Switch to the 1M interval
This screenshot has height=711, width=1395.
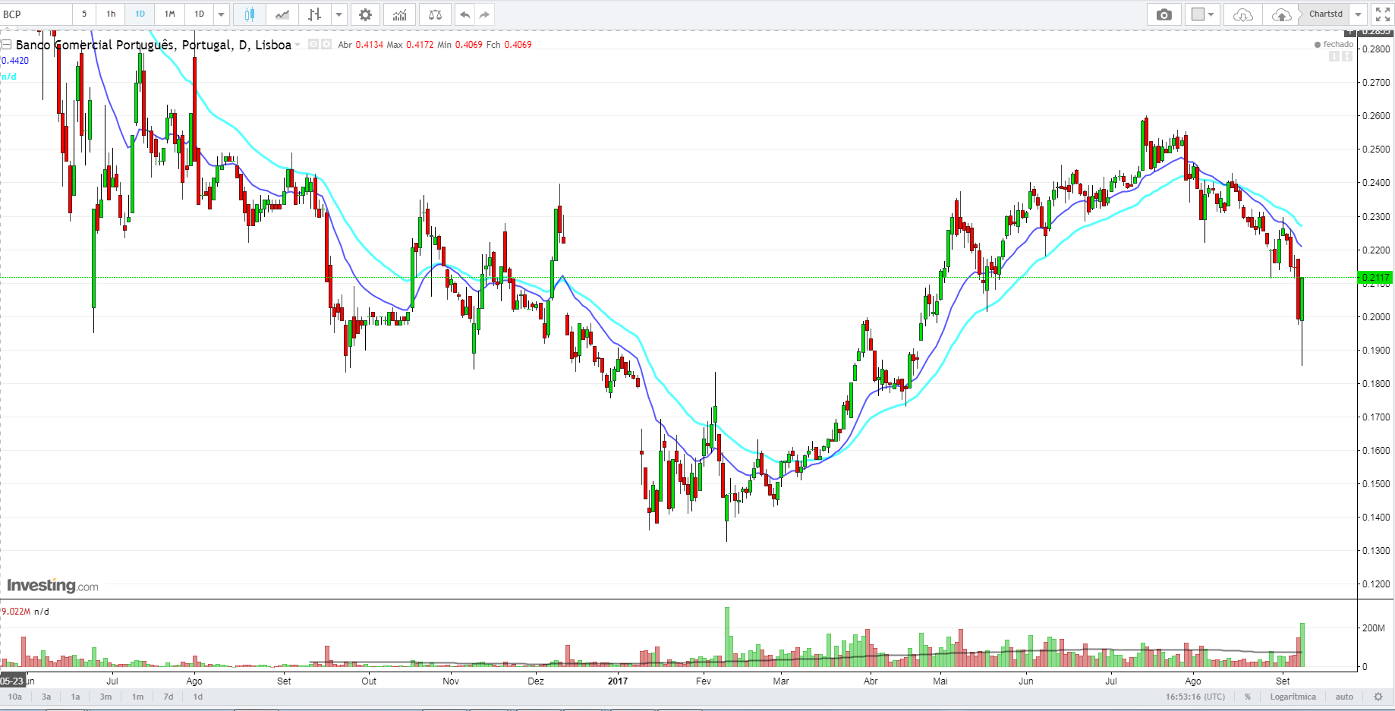pos(169,14)
